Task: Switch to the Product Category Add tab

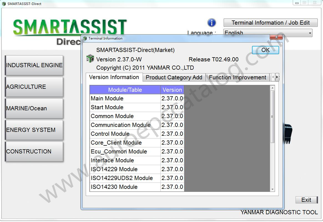Action: coord(174,77)
